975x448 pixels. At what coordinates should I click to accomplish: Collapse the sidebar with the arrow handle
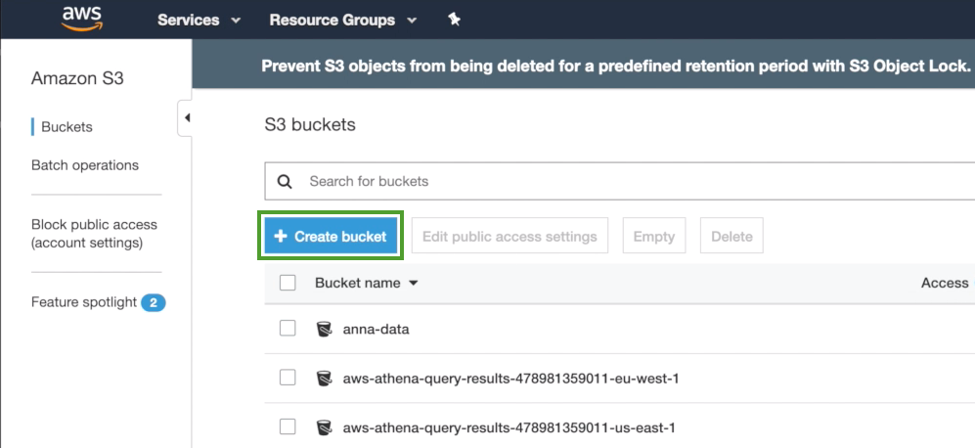point(186,118)
